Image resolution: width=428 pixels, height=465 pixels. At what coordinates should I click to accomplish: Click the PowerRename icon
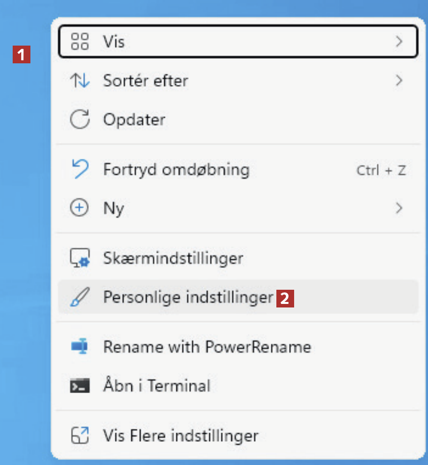(80, 347)
